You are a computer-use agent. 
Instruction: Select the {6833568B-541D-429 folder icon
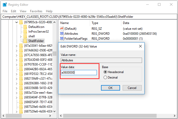(x=21, y=88)
